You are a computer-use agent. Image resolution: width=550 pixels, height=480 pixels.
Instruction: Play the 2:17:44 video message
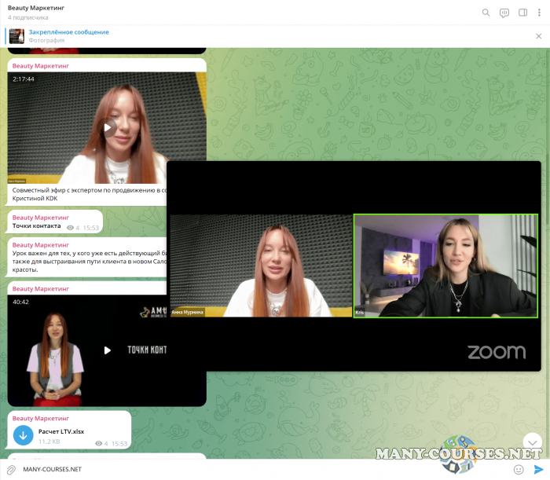(108, 127)
